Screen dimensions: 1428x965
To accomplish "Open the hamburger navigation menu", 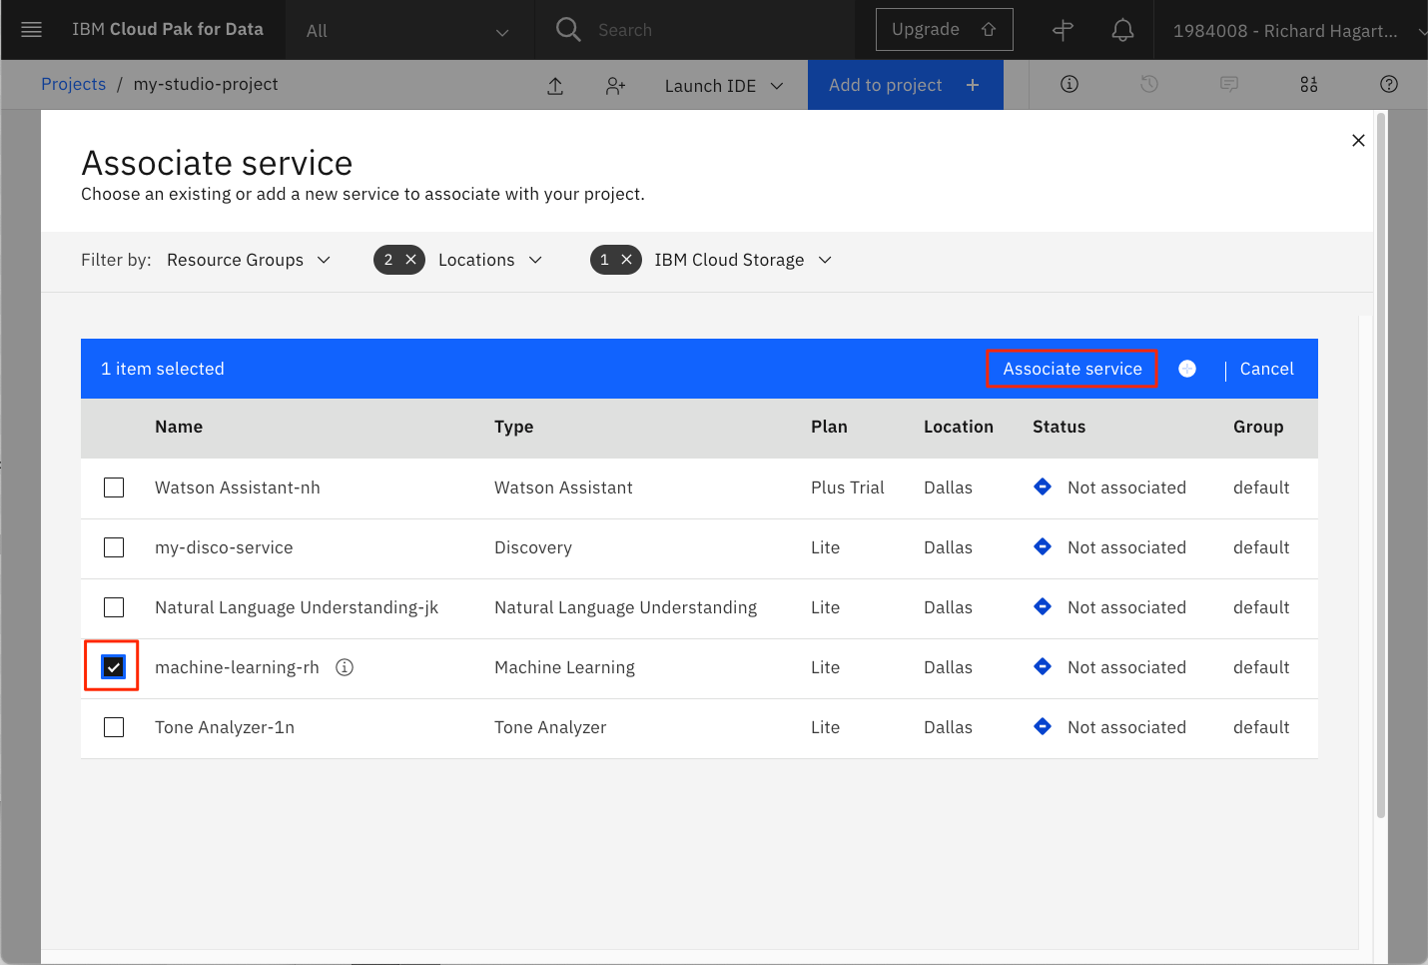I will click(x=31, y=30).
